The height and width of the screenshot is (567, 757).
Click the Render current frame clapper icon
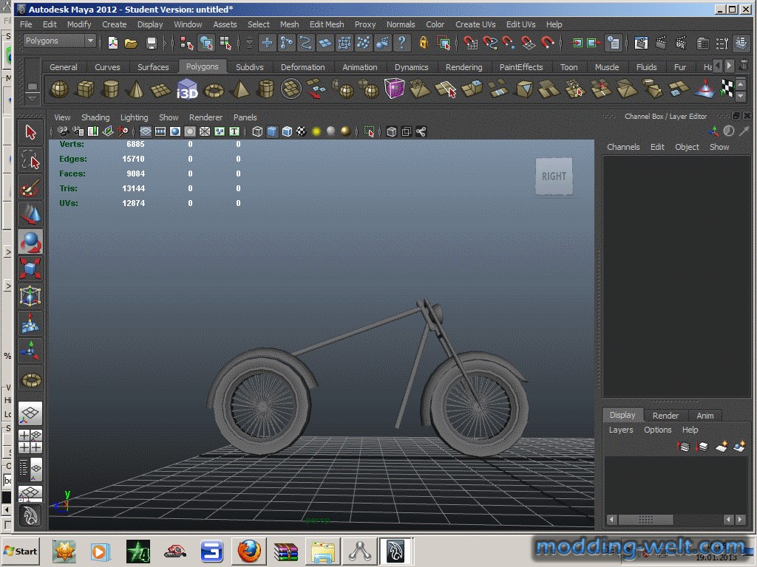point(661,43)
